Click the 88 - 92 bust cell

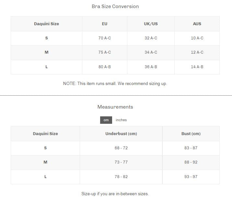(191, 162)
